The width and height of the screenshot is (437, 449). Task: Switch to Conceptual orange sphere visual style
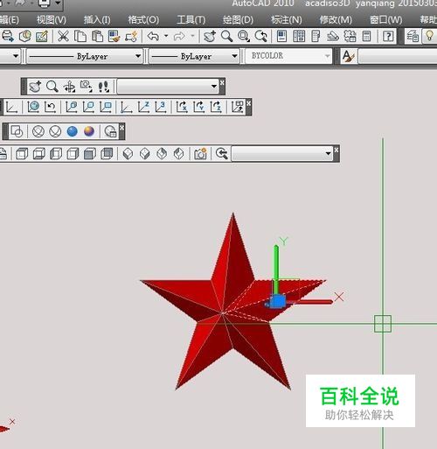click(89, 131)
